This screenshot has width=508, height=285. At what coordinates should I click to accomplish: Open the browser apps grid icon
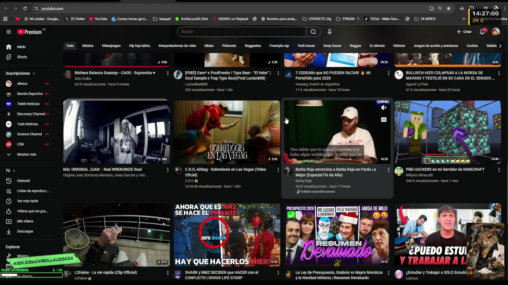[x=5, y=19]
